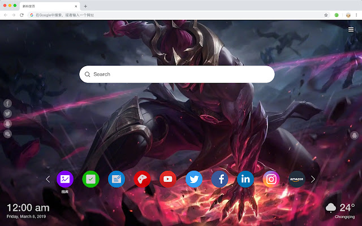Screen dimensions: 362x226
Task: Click the 12:00 am clock
Action: (28, 208)
